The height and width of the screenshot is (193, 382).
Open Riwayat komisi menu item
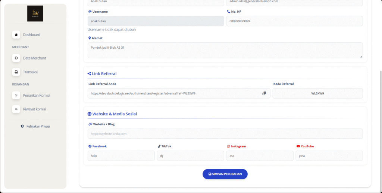[34, 109]
